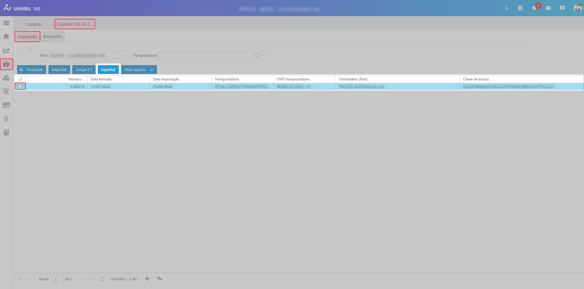Viewport: 584px width, 289px height.
Task: Expand the Transportadora combo box arrow
Action: pyautogui.click(x=263, y=55)
